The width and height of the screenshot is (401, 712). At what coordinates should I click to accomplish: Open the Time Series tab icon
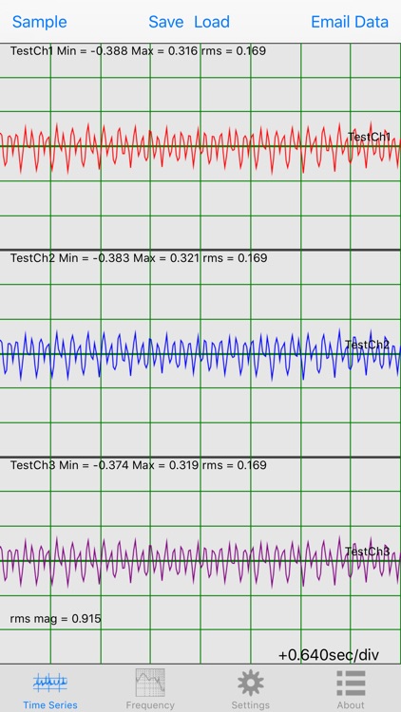(x=50, y=682)
